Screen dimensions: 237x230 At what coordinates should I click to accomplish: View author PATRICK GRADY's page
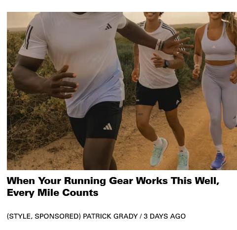tap(110, 216)
